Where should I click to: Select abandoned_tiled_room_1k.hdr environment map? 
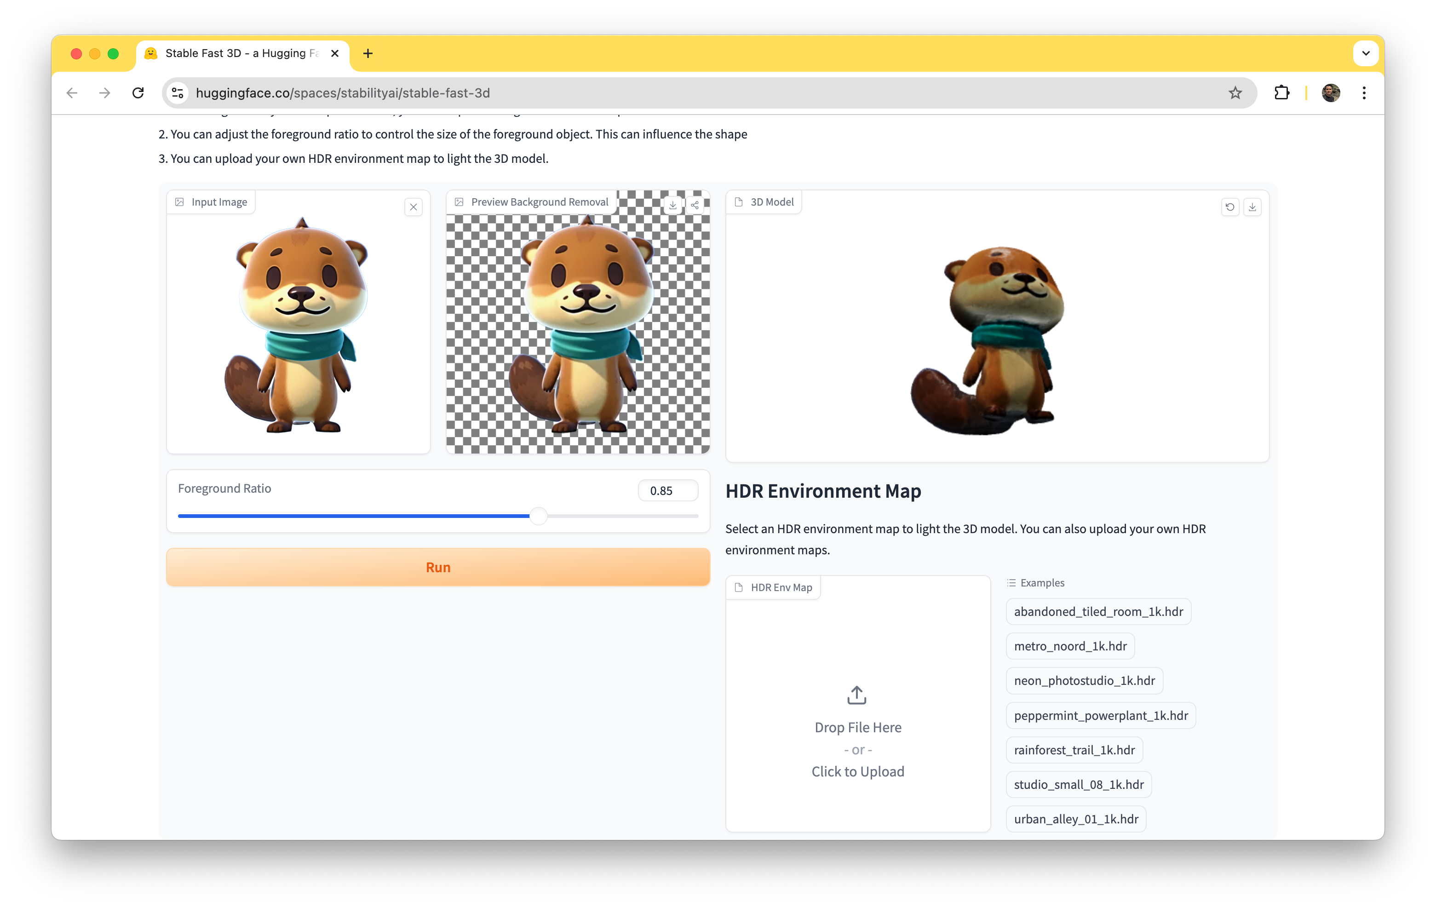tap(1098, 611)
